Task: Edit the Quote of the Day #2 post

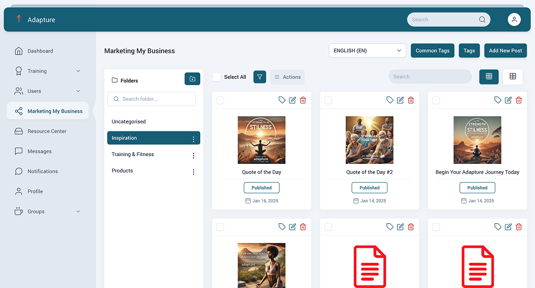Action: pos(400,100)
